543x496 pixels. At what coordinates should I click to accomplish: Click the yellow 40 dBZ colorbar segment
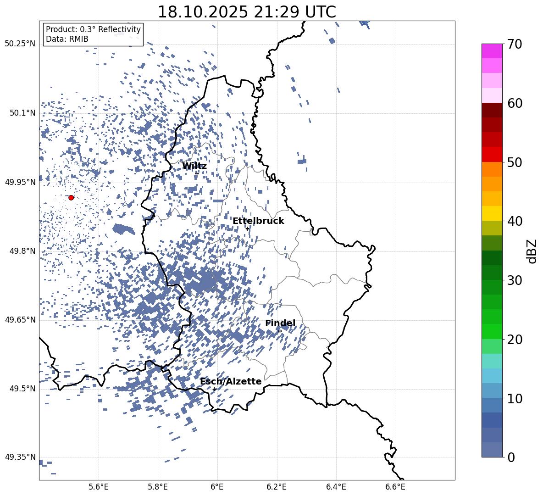(492, 213)
